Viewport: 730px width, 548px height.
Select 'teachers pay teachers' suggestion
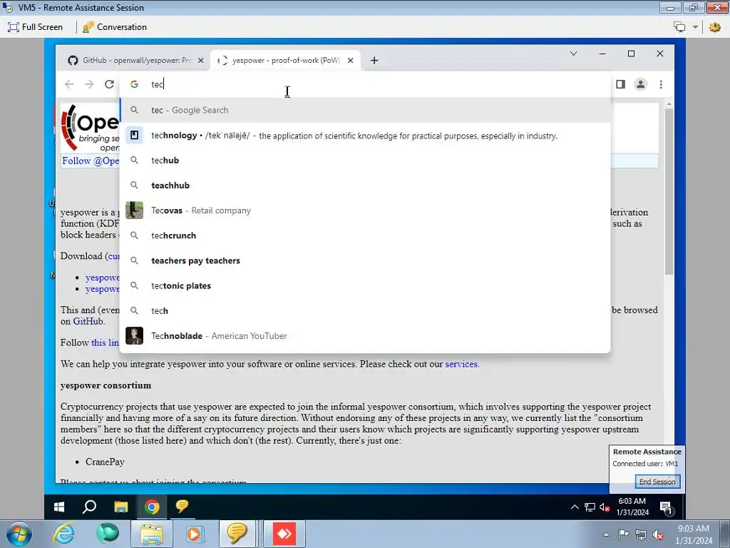[365, 261]
